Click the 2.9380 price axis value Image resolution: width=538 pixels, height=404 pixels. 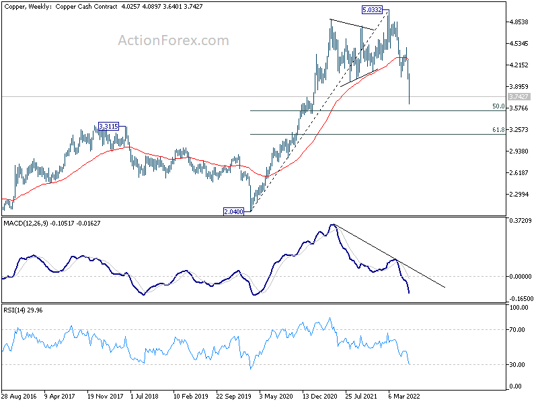tap(518, 151)
